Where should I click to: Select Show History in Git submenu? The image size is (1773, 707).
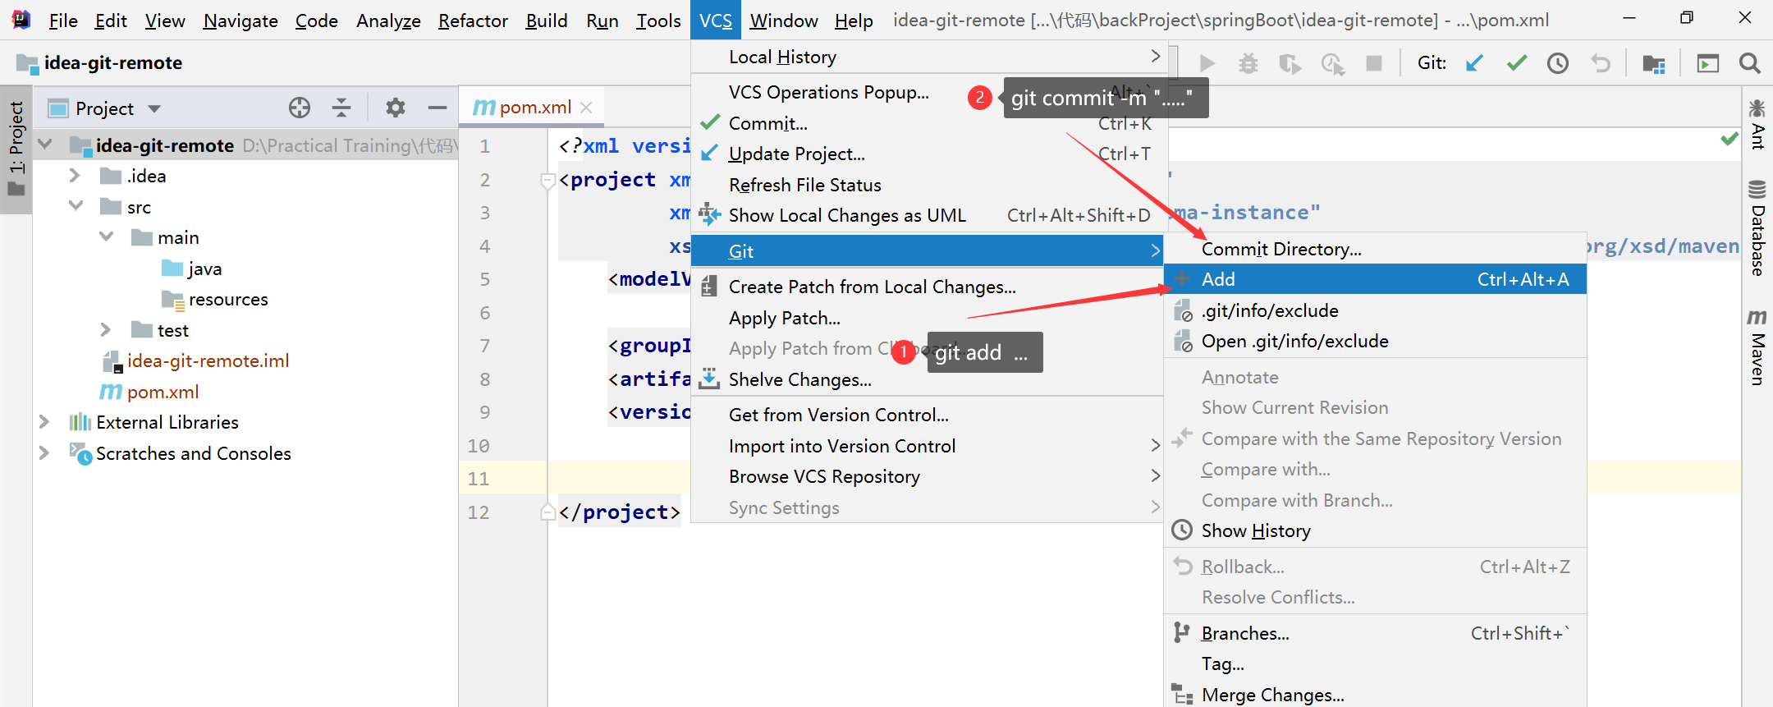click(1376, 530)
